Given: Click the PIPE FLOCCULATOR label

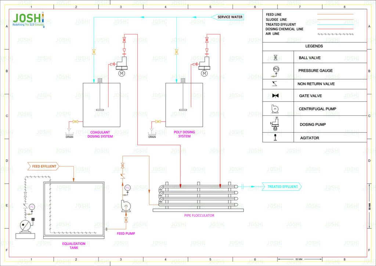Looking at the screenshot, I should tap(200, 215).
